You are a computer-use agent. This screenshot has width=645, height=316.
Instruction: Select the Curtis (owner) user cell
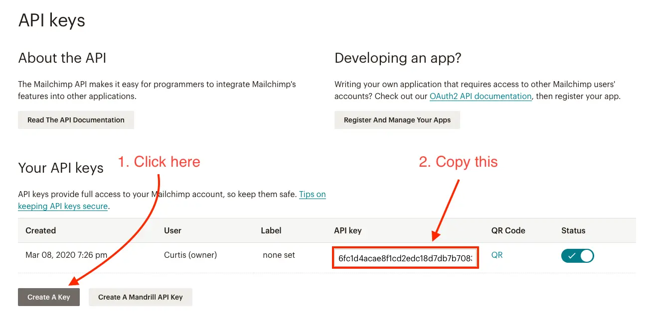(x=190, y=255)
